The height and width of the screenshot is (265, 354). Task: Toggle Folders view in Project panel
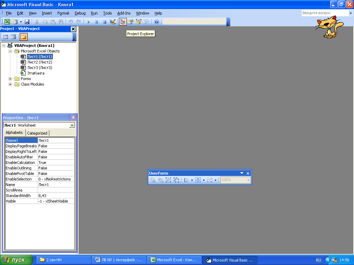tap(24, 37)
